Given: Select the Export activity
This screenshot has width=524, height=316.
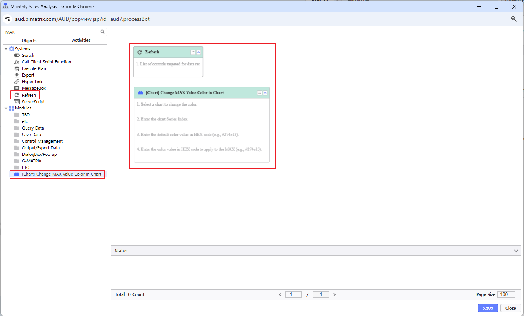Looking at the screenshot, I should coord(28,75).
